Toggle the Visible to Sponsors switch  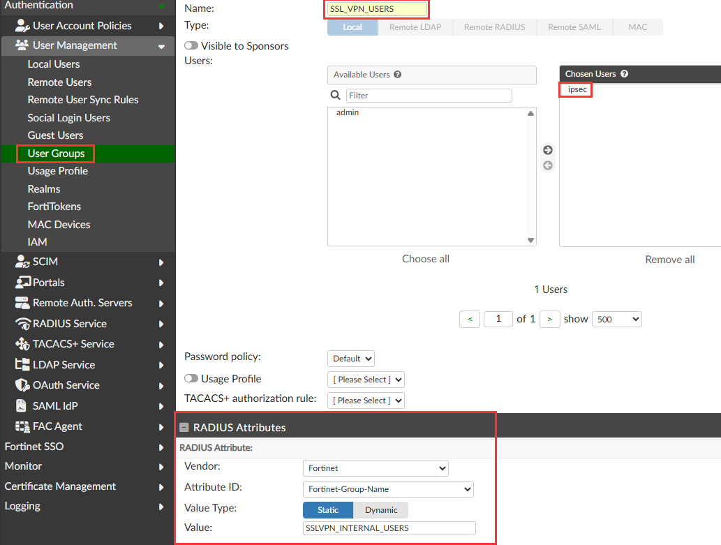click(x=191, y=45)
